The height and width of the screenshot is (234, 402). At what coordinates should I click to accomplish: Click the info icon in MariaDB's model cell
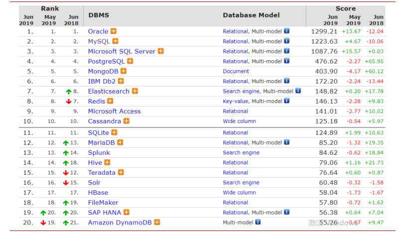(286, 142)
